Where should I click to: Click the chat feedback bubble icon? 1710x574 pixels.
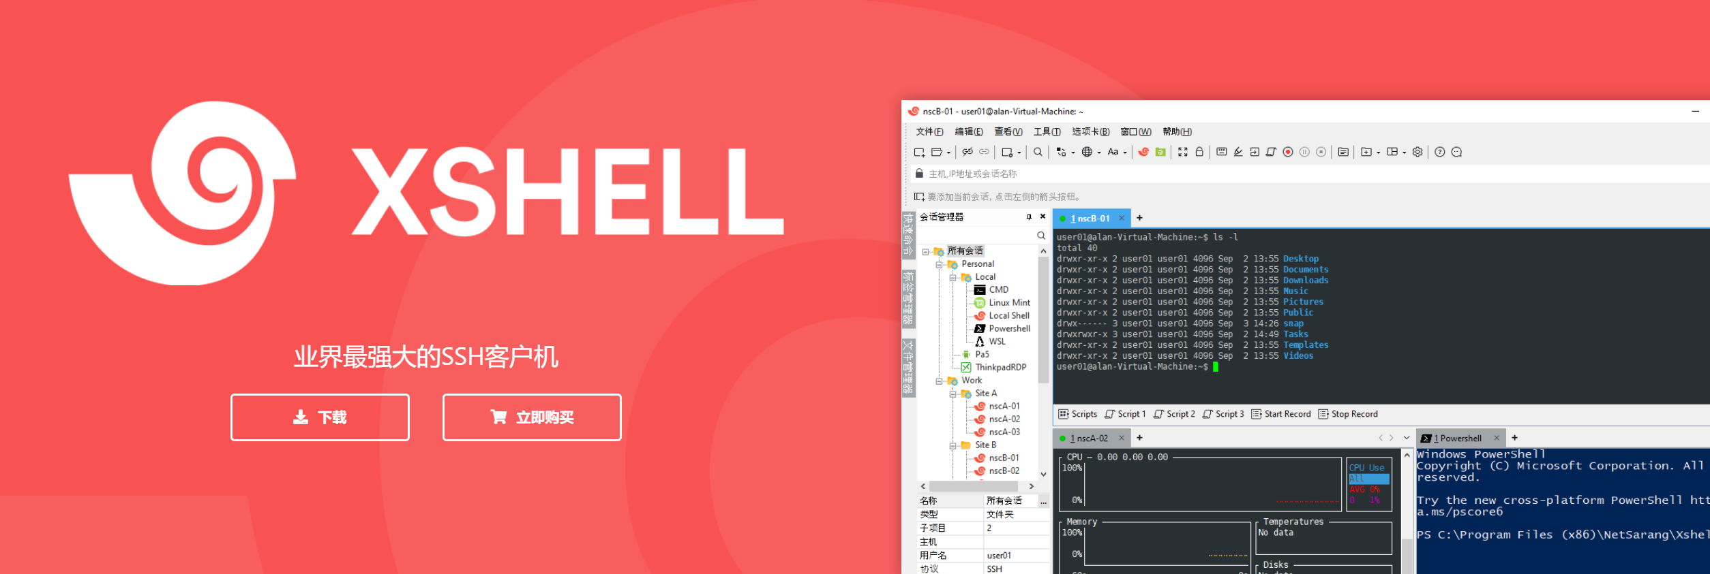(x=1457, y=153)
